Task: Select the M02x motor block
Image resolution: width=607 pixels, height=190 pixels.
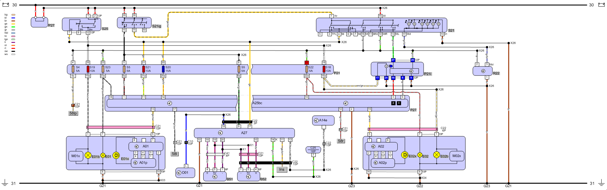Action: (457, 156)
